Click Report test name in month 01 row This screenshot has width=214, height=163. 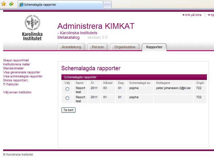(x=80, y=99)
